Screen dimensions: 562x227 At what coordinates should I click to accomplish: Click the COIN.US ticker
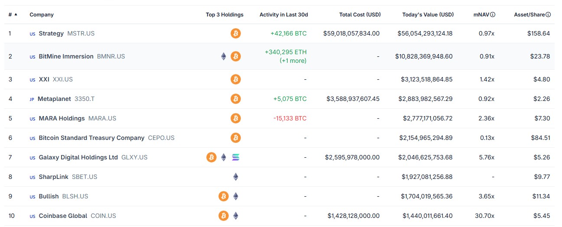104,216
